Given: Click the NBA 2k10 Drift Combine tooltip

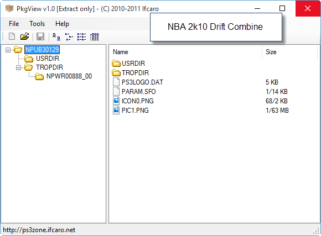Looking at the screenshot, I should (216, 27).
